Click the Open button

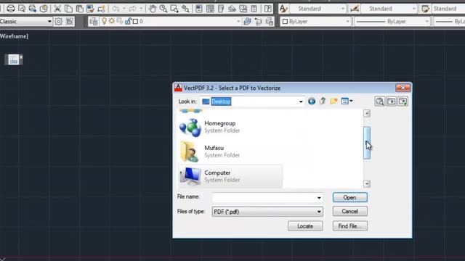click(x=350, y=197)
